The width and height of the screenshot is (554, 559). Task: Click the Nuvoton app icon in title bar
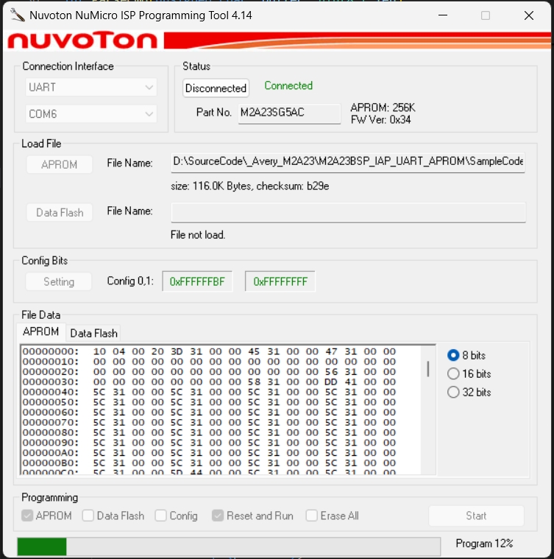(x=15, y=15)
